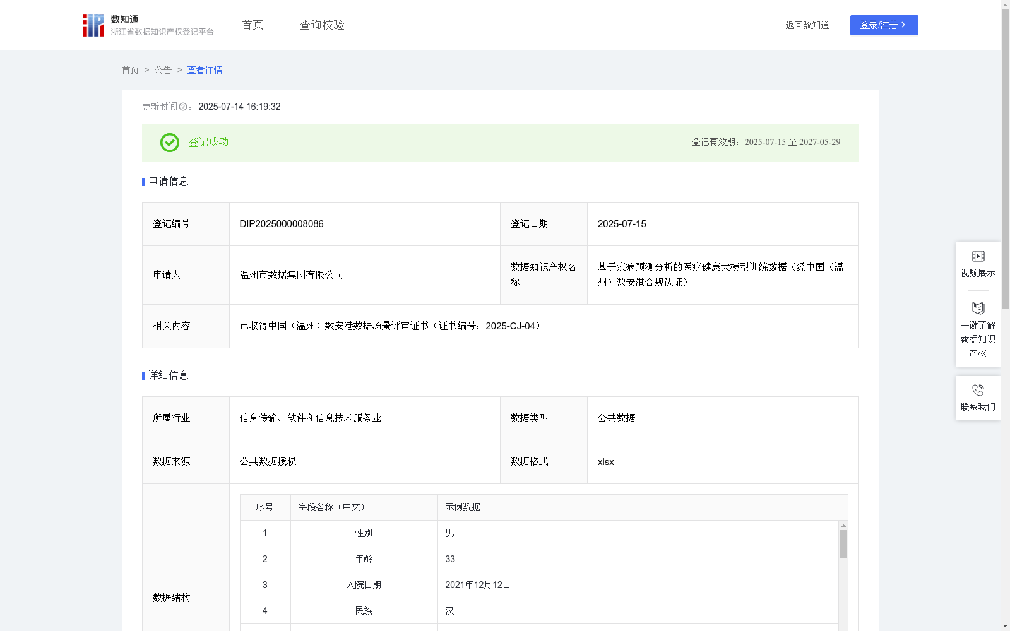Click the 民族 field row

point(539,611)
